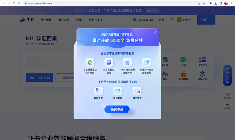The height and width of the screenshot is (140, 235).
Task: Open 会议 product icon
Action: point(184,60)
